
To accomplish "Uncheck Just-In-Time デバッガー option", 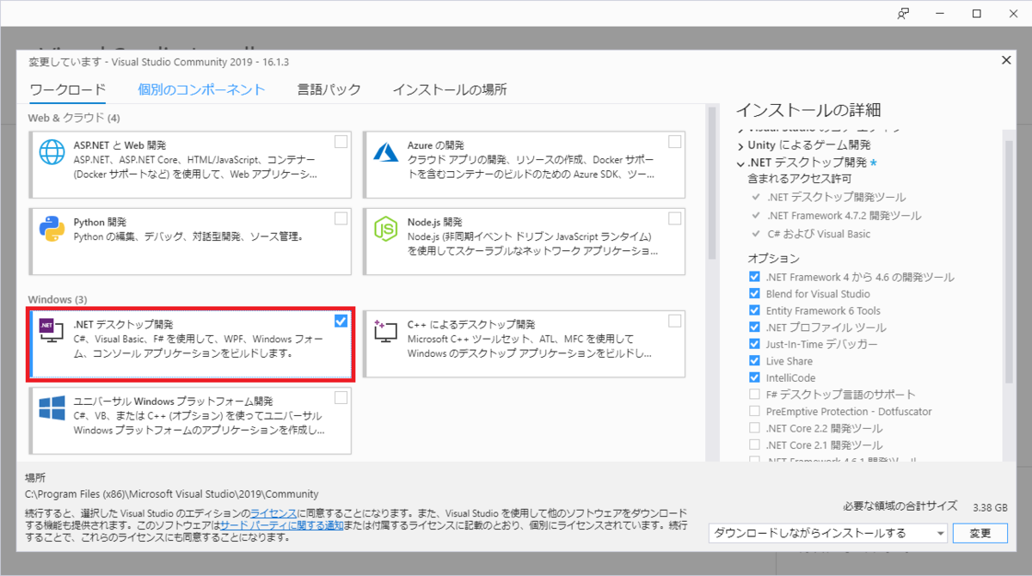I will [754, 344].
